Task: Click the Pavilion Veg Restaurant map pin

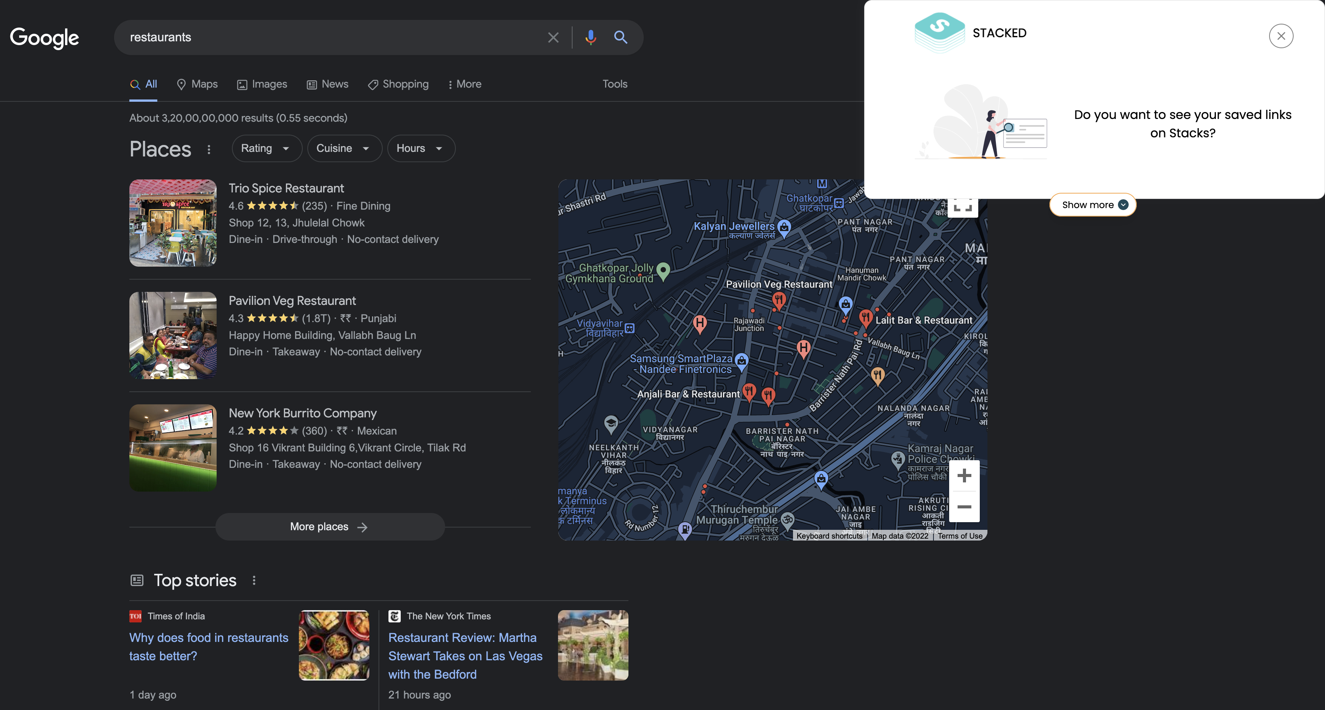Action: 779,301
